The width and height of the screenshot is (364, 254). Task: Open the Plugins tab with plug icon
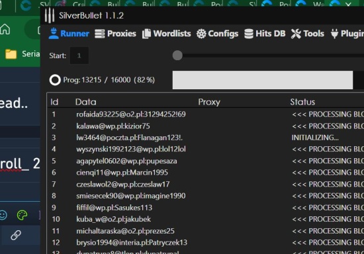tap(347, 34)
